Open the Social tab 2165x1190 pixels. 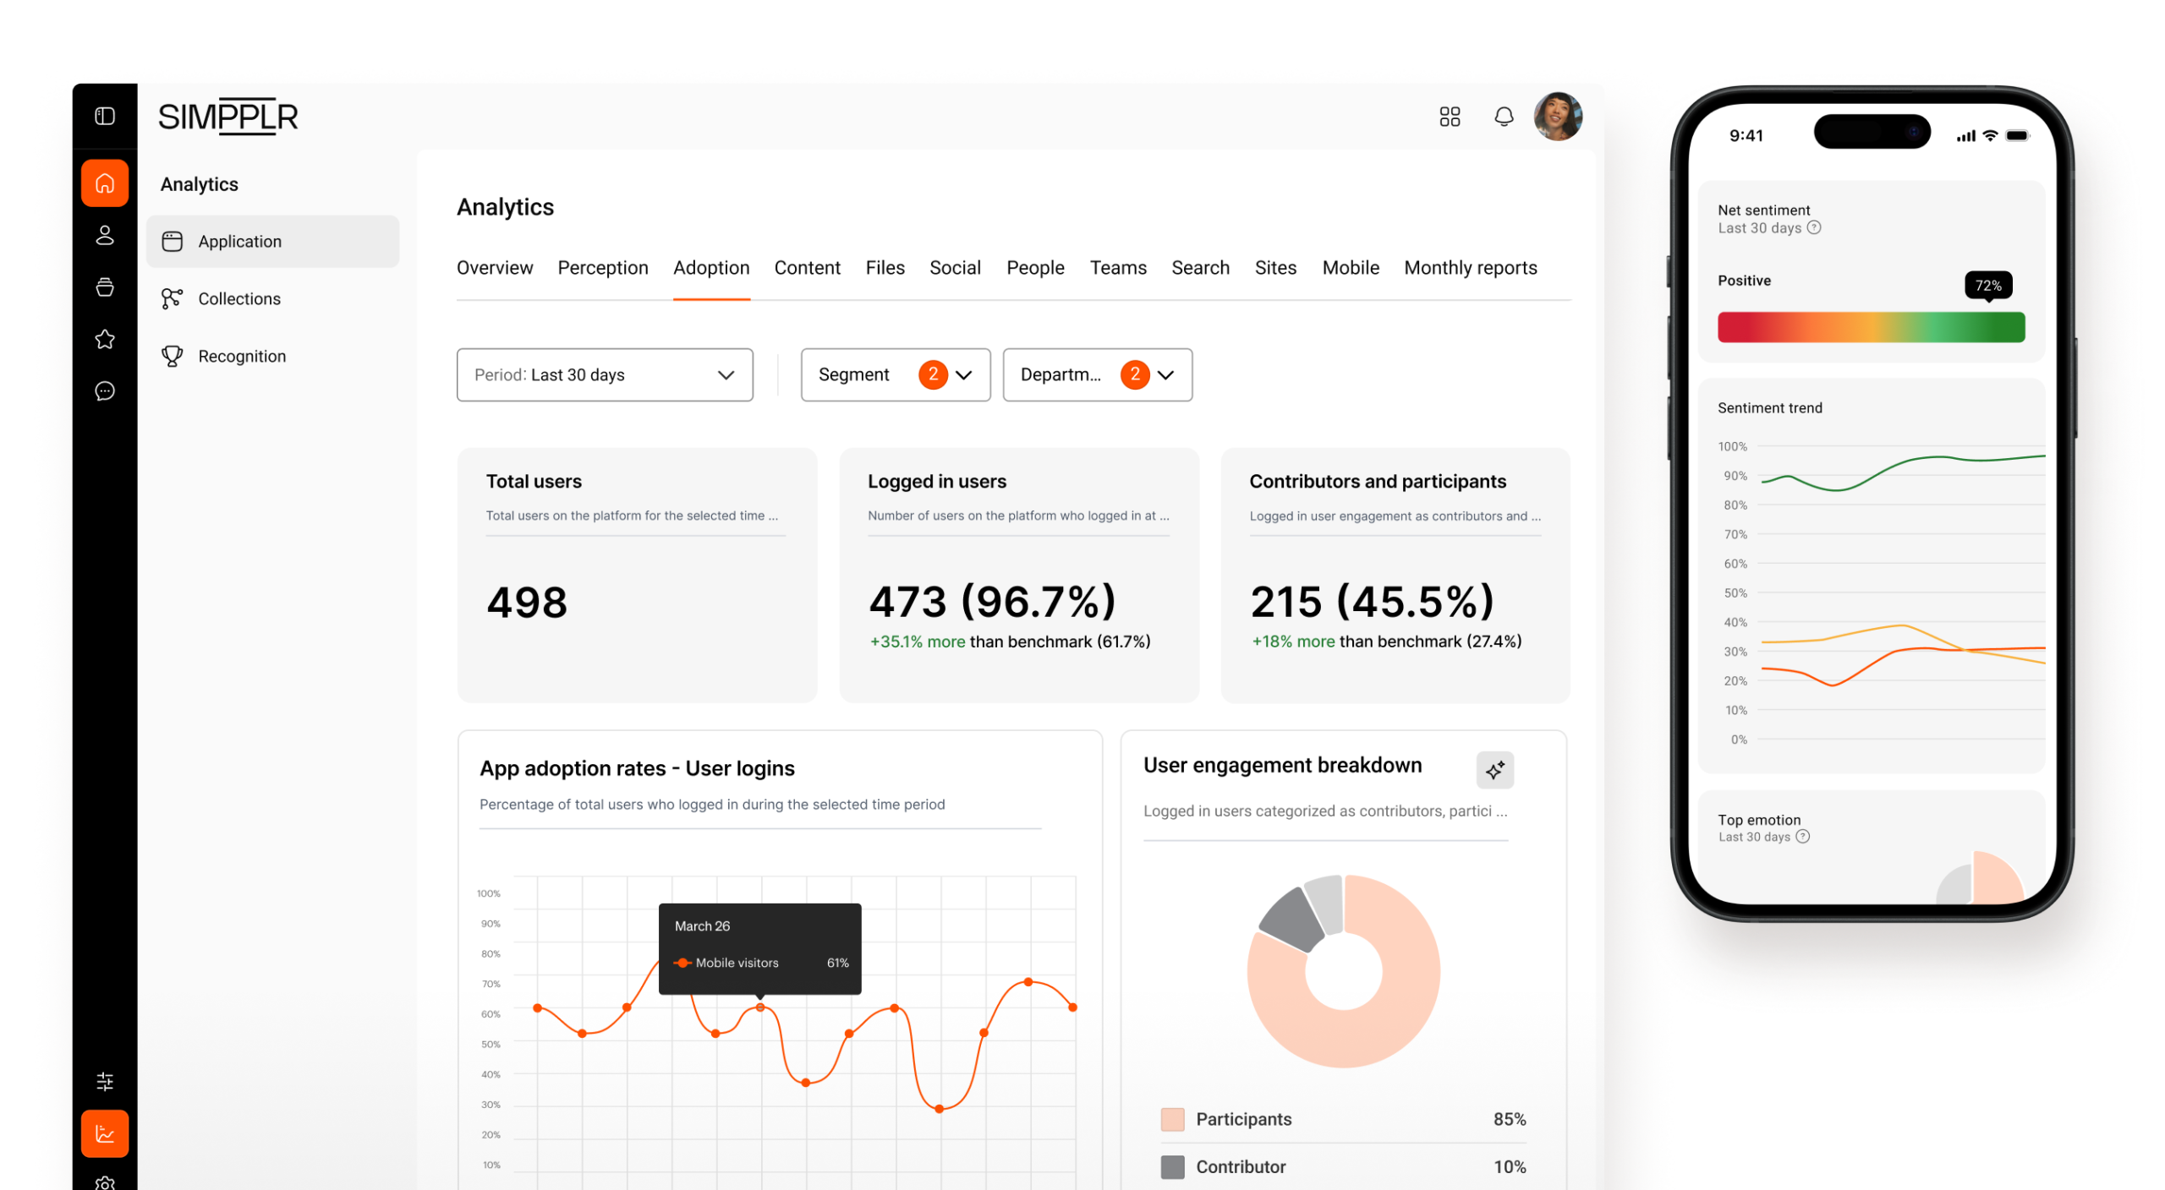pyautogui.click(x=955, y=268)
